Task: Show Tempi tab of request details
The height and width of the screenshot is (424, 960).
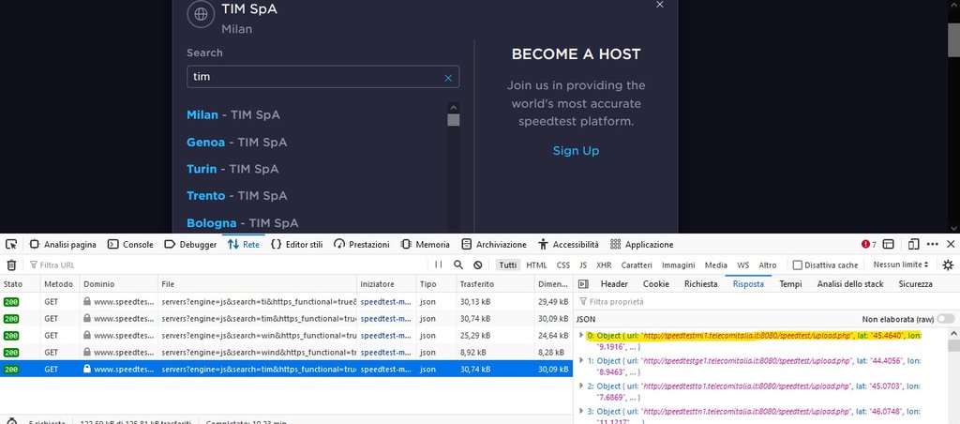Action: (x=790, y=284)
